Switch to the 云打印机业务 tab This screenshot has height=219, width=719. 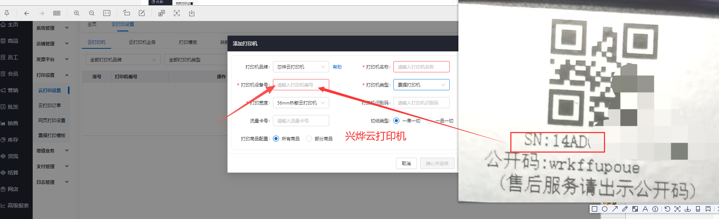(142, 42)
